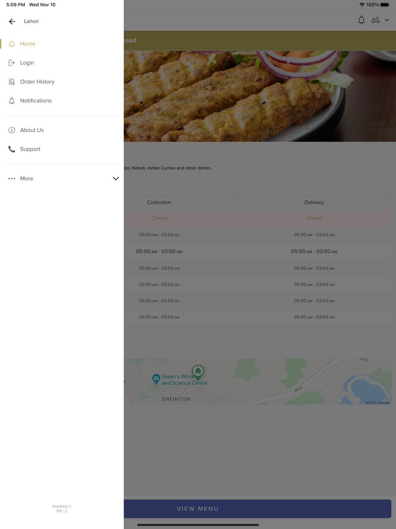Viewport: 396px width, 529px height.
Task: Open notifications bell in top bar
Action: coord(362,20)
